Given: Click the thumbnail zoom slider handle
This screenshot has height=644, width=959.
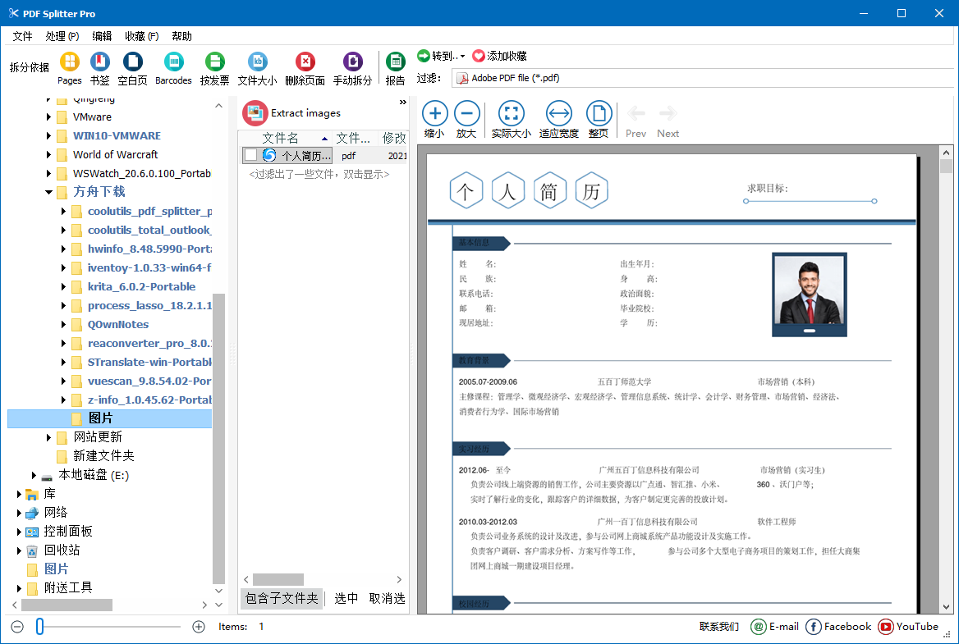Looking at the screenshot, I should [39, 626].
